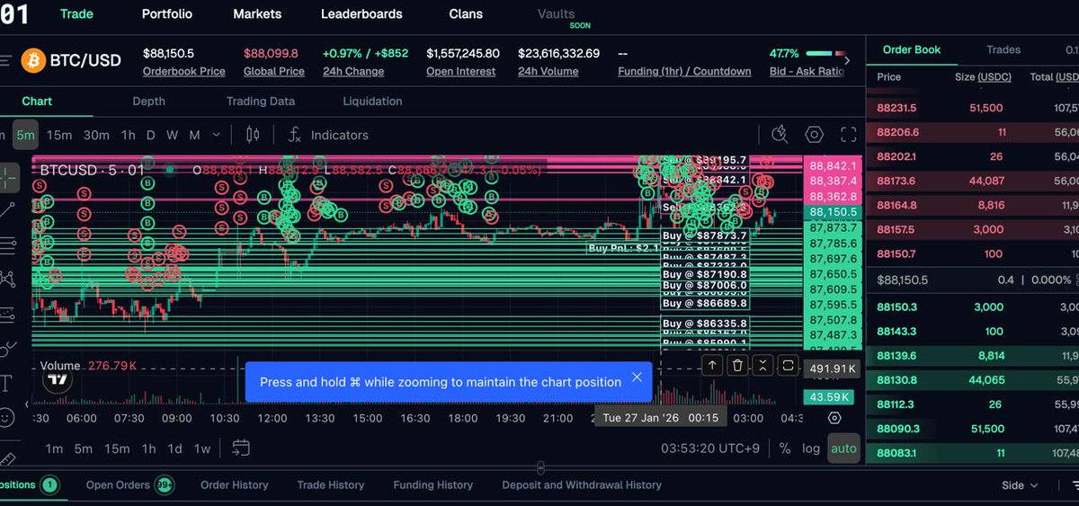Expand the interval dropdown chevron

tap(216, 135)
